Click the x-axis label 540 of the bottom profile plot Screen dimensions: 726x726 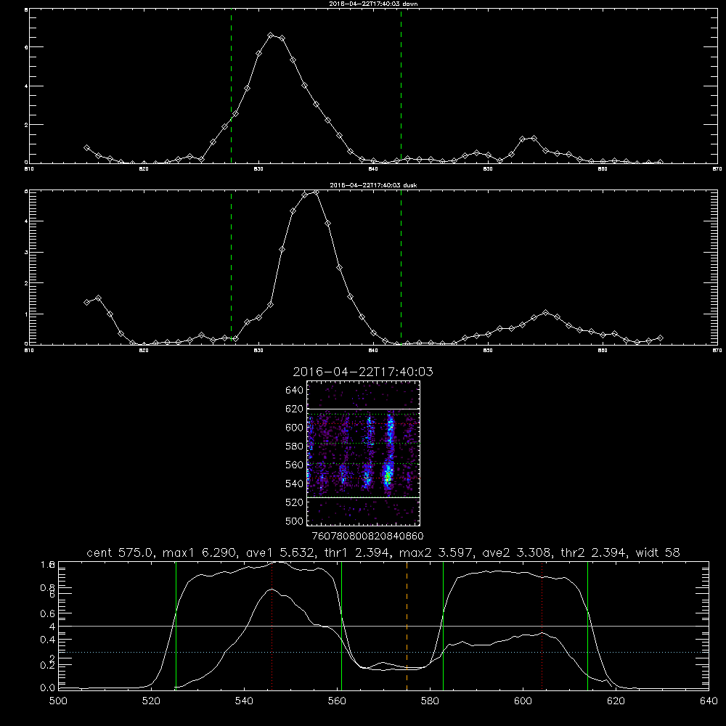[244, 701]
